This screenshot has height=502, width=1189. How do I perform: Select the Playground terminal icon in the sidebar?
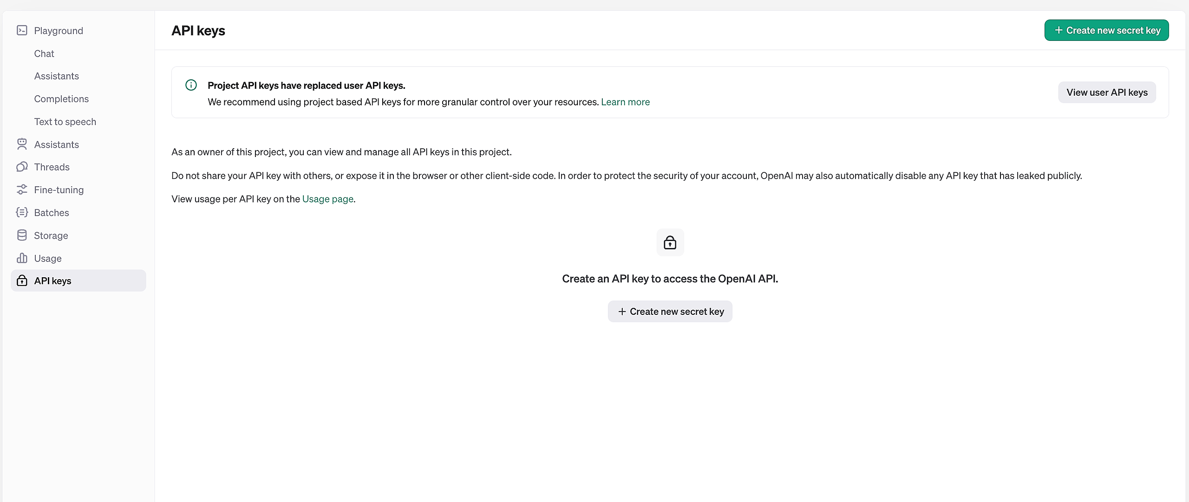[22, 30]
